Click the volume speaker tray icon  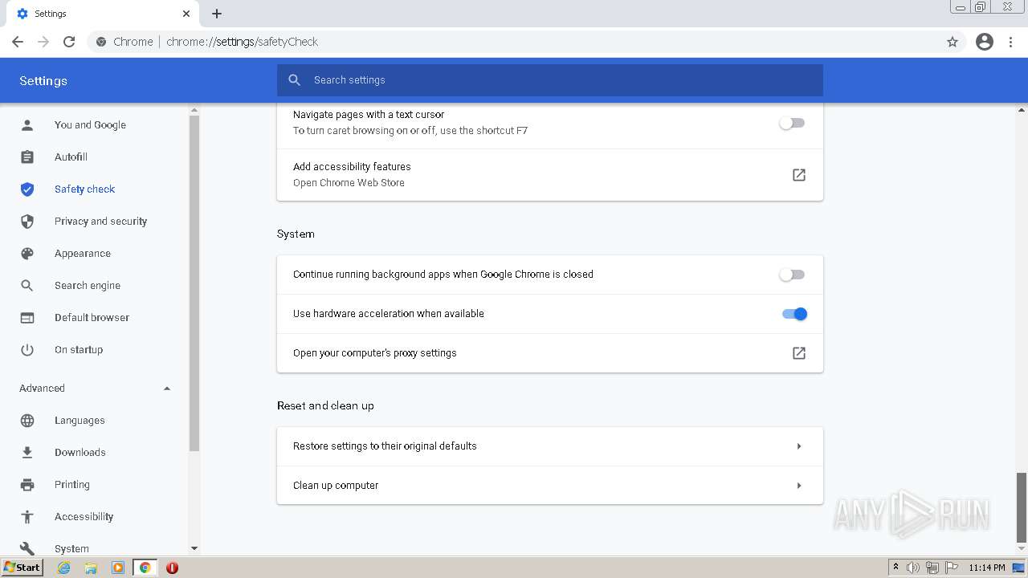pos(913,568)
